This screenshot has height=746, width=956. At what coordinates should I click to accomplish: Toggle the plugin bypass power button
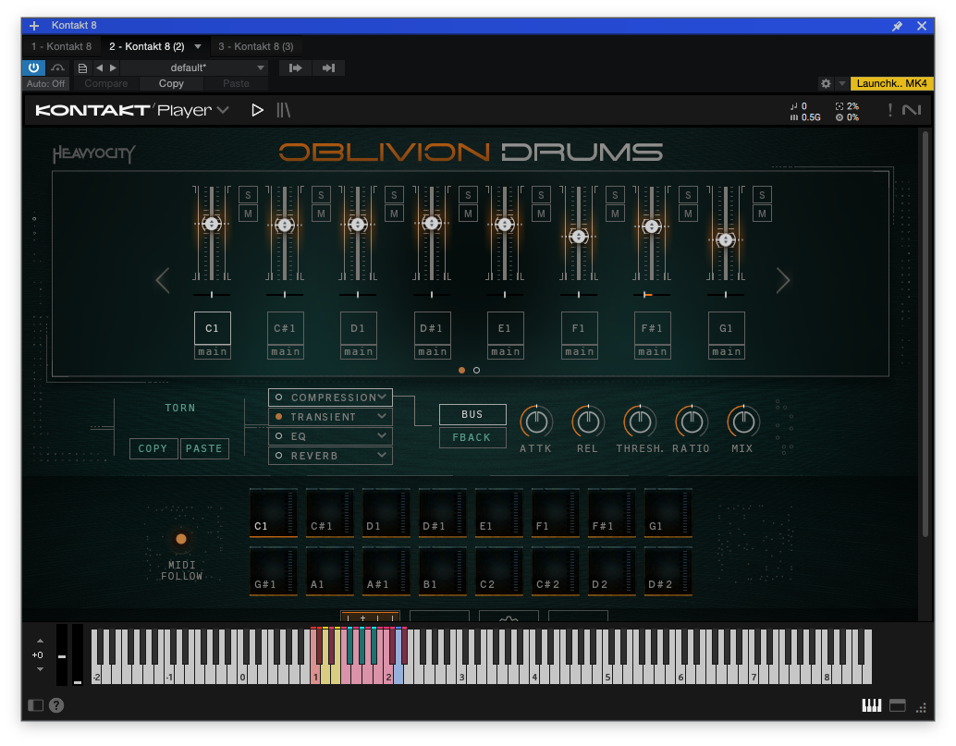tap(33, 67)
